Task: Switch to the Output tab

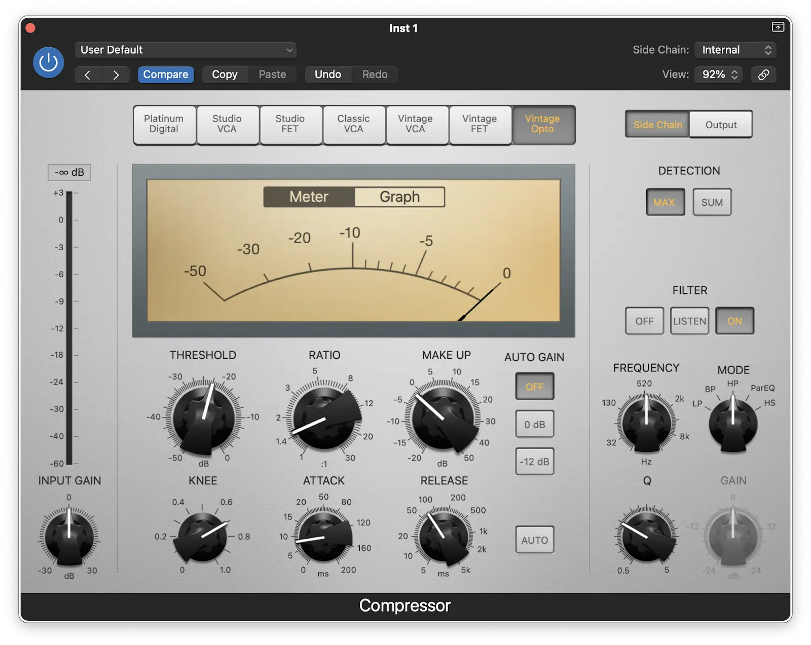Action: coord(720,125)
